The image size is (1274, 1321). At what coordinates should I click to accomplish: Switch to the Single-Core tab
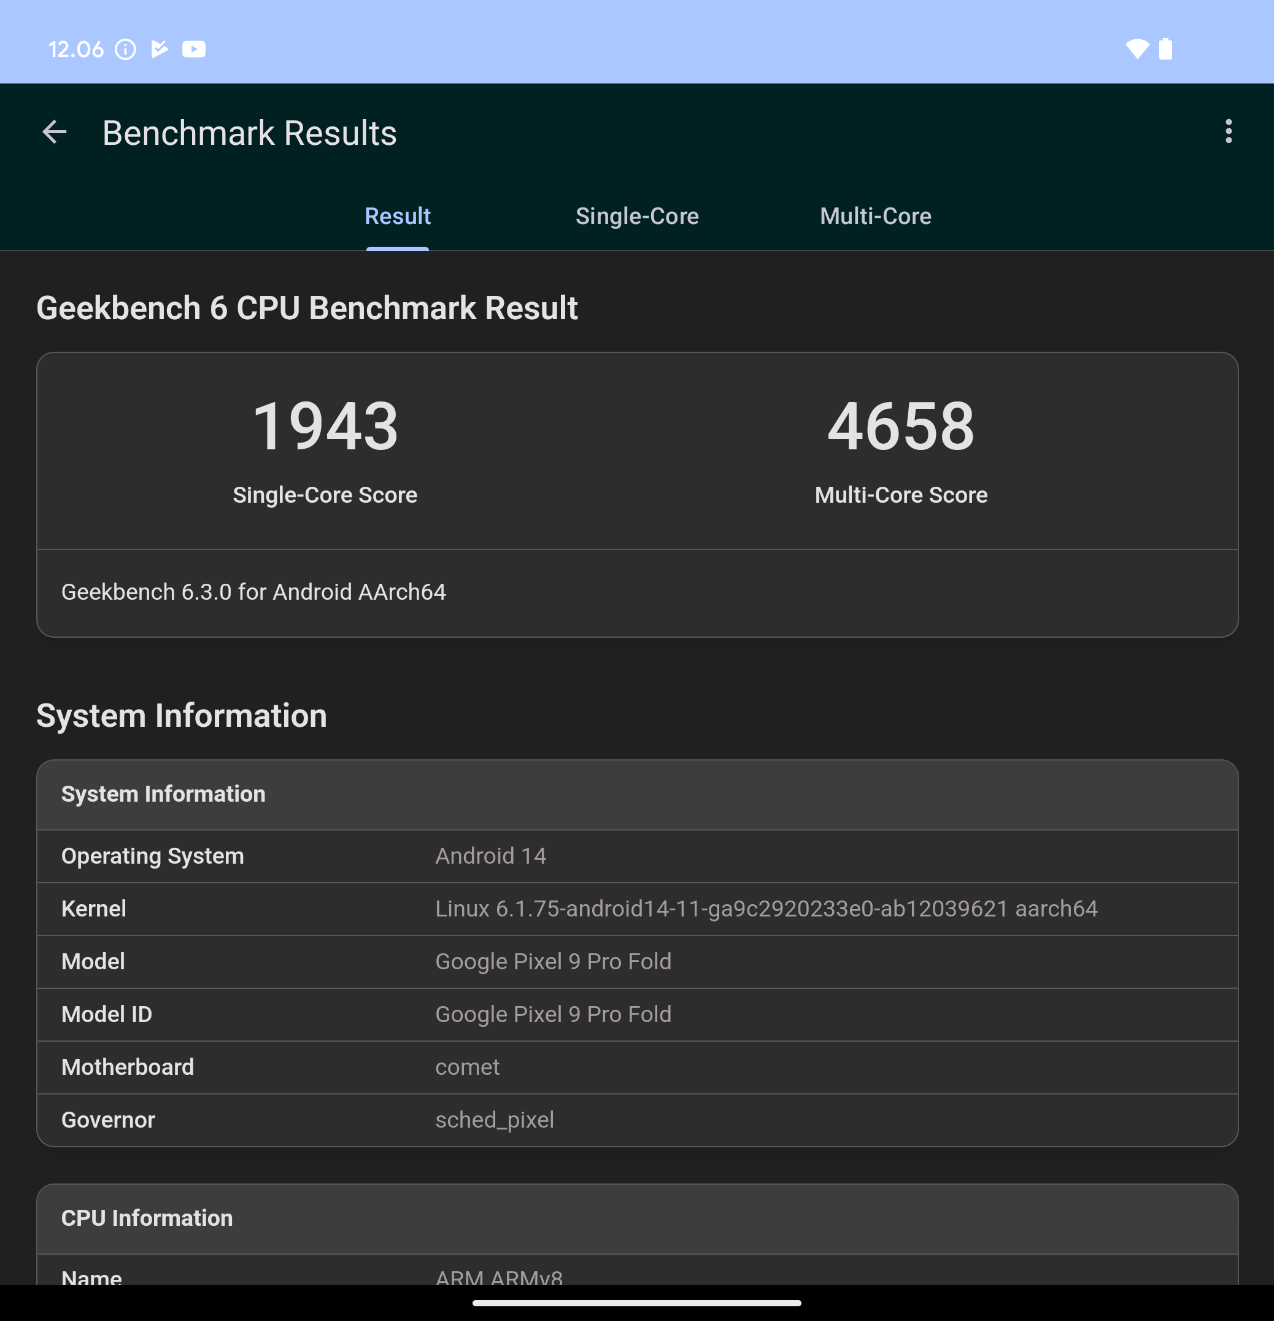(x=636, y=216)
